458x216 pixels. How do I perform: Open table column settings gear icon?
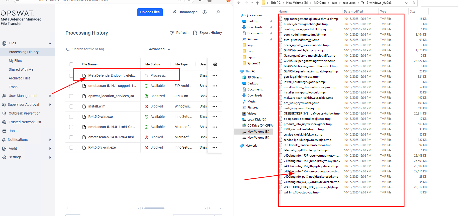pyautogui.click(x=215, y=64)
